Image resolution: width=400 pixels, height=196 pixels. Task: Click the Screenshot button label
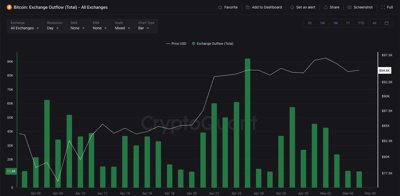tap(363, 7)
